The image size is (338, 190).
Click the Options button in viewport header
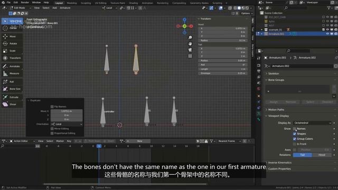pos(247,13)
